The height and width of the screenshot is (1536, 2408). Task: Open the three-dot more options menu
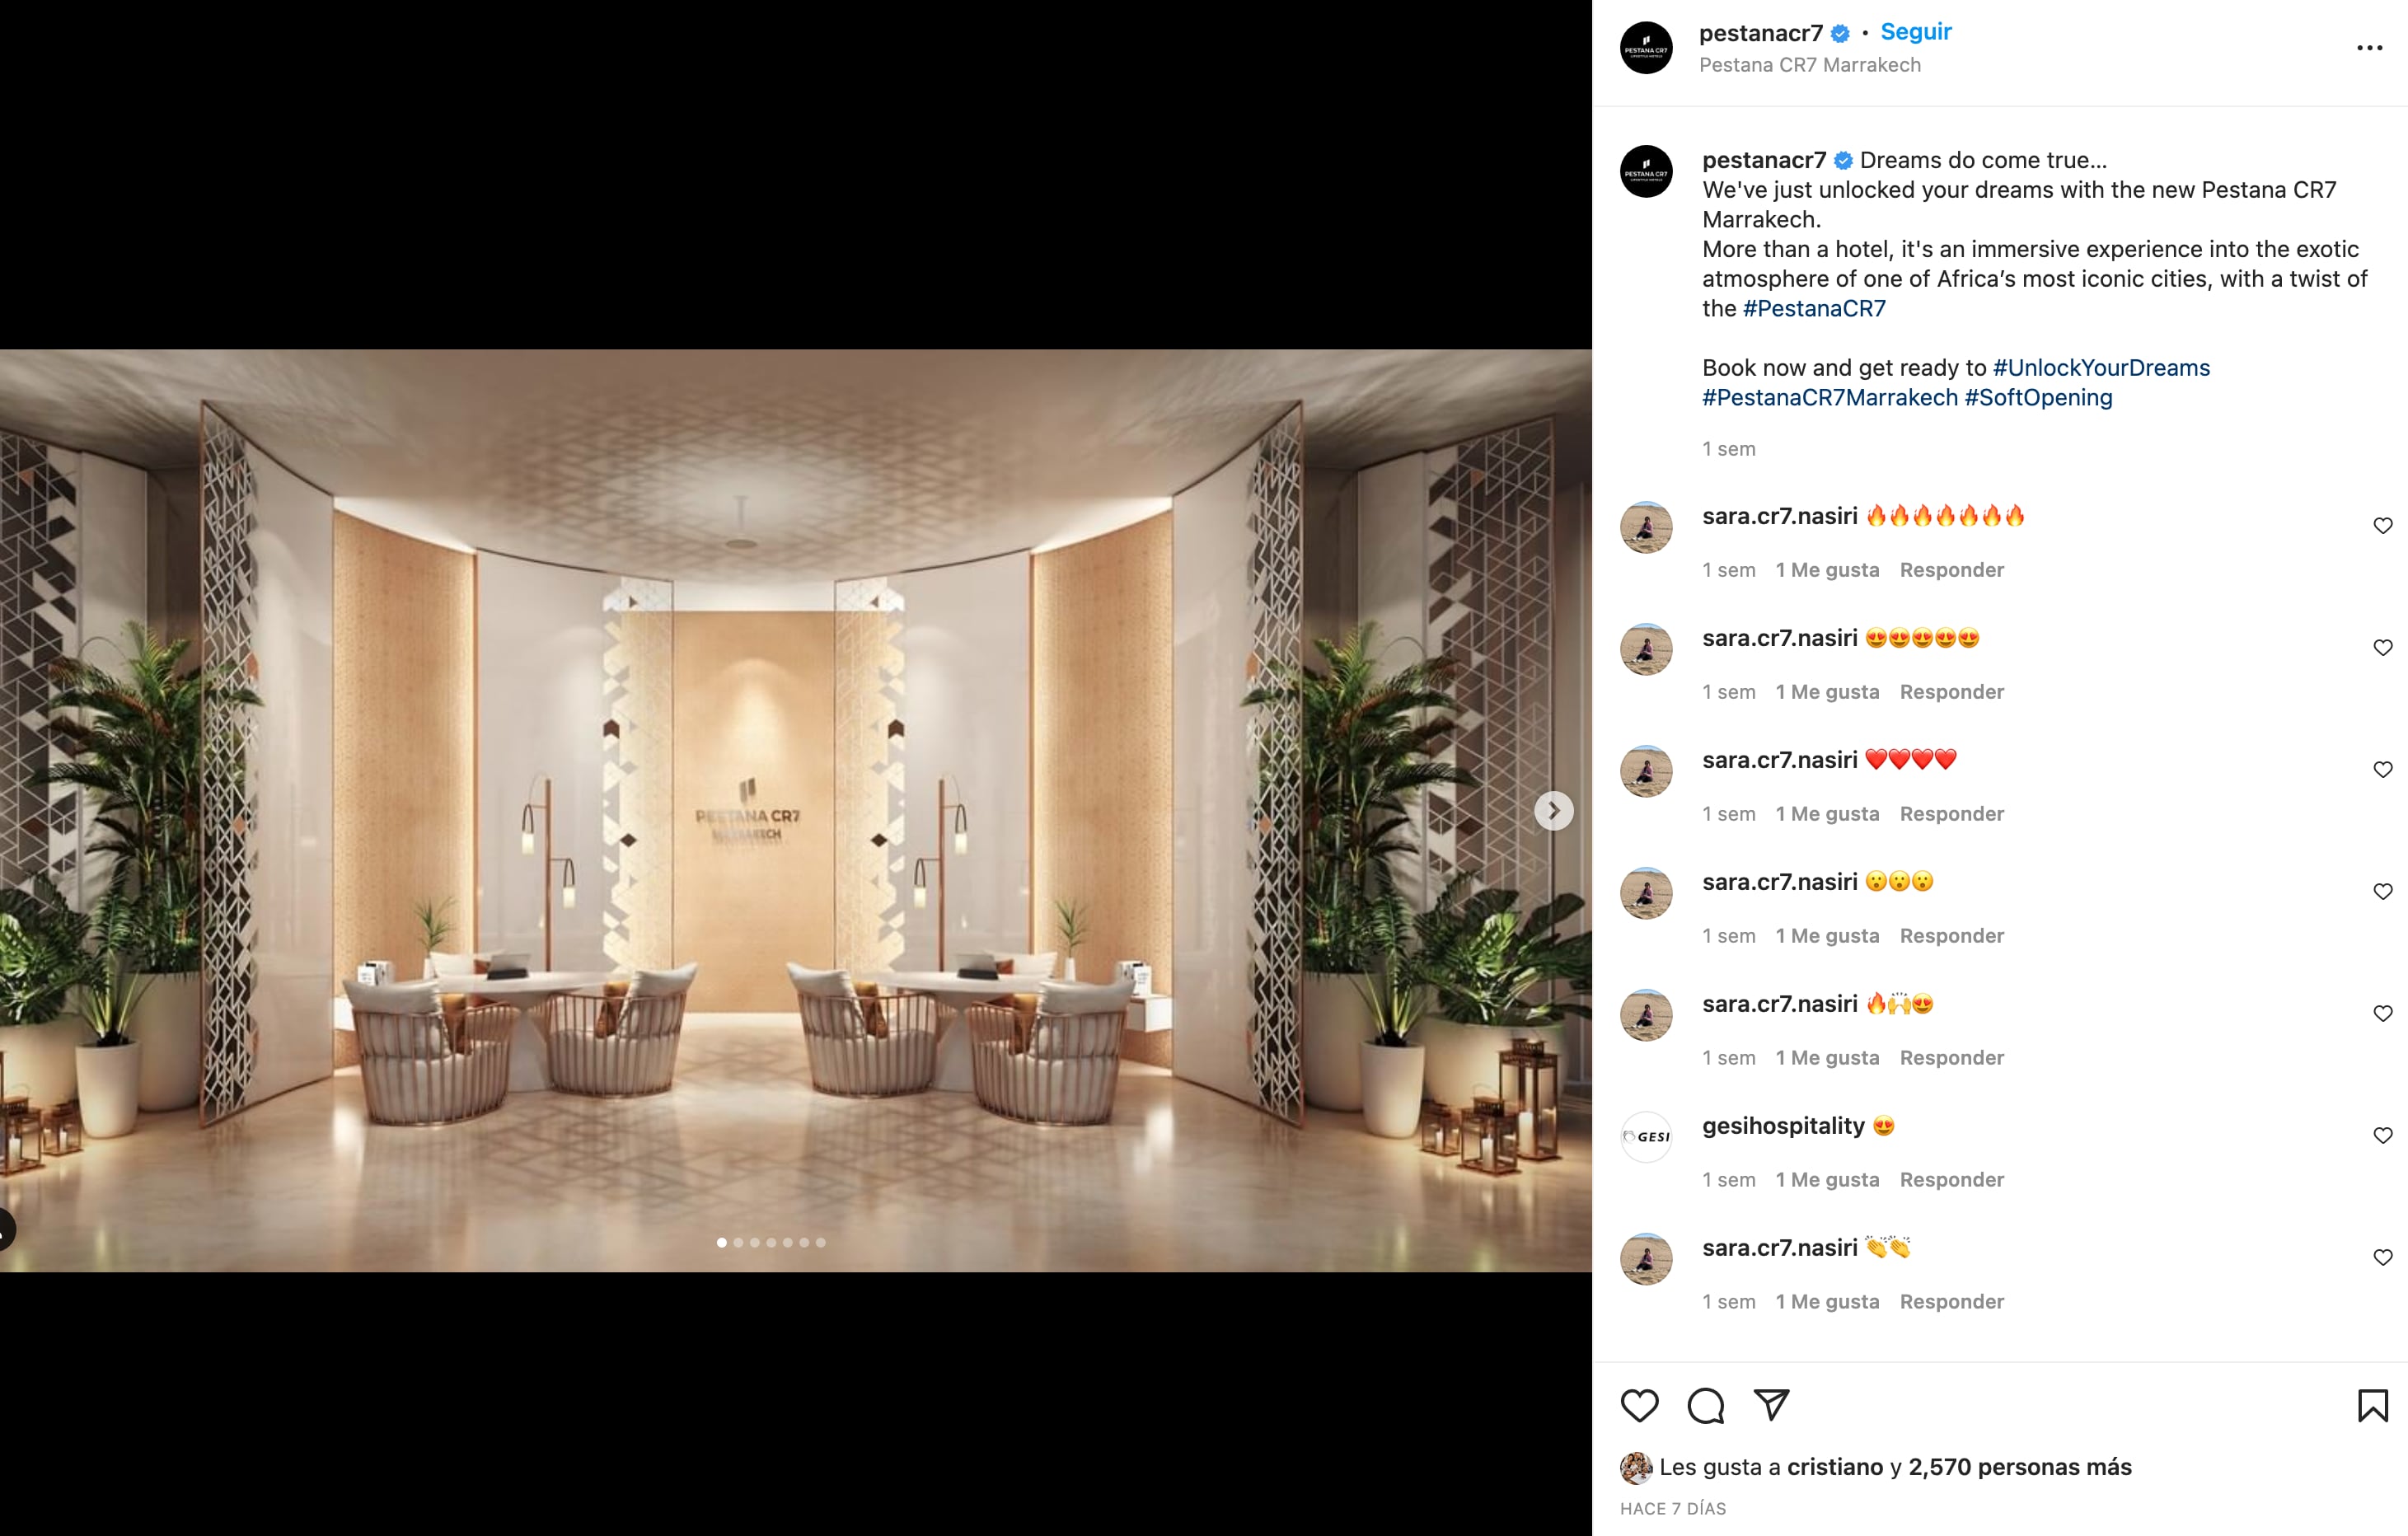(x=2369, y=48)
